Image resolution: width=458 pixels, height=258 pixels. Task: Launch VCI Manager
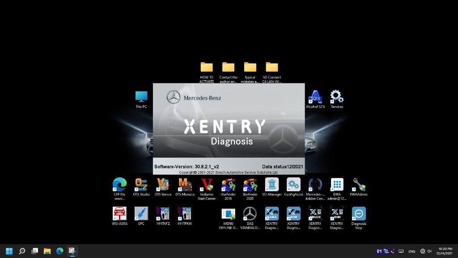point(271,187)
